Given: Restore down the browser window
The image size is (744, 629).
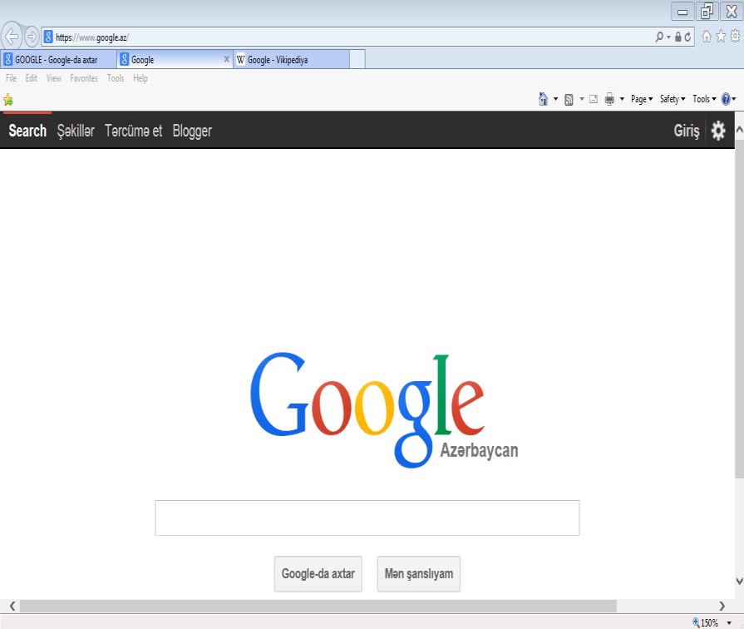Looking at the screenshot, I should coord(707,12).
